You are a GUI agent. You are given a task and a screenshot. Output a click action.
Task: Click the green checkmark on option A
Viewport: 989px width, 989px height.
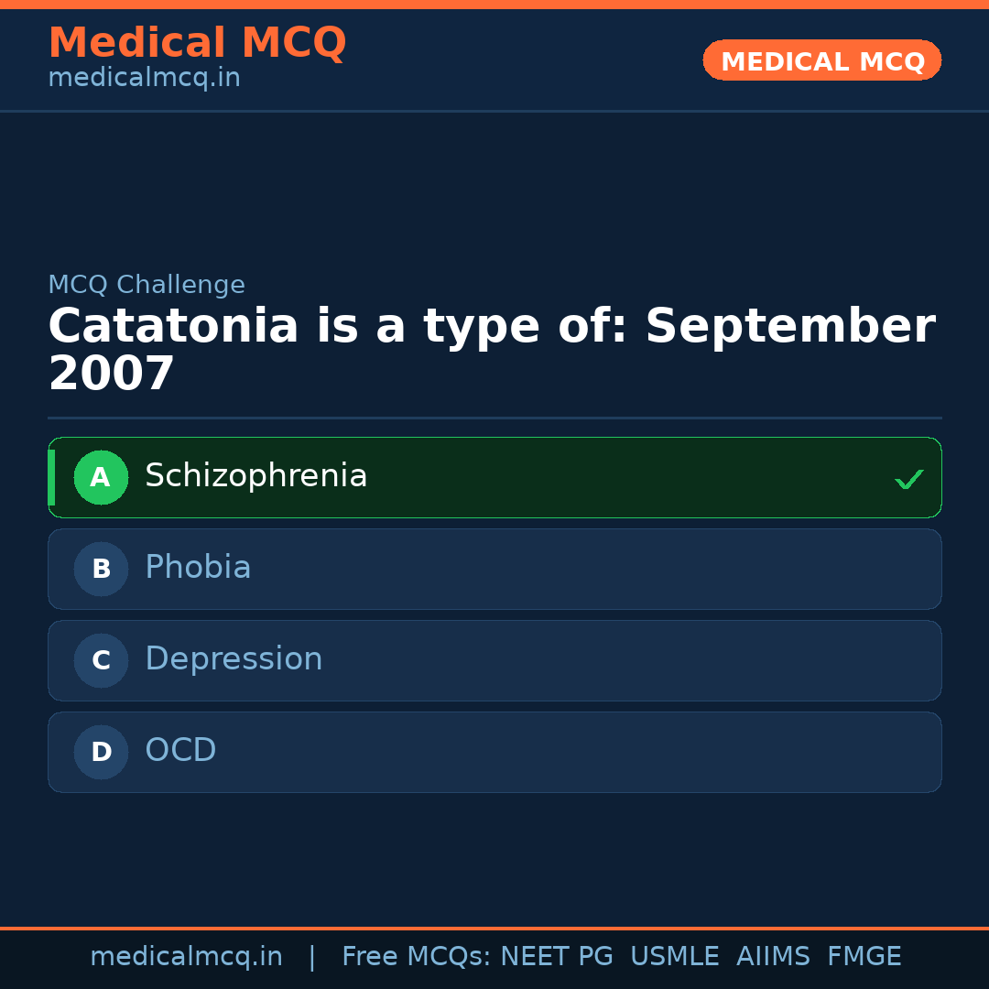(x=908, y=478)
